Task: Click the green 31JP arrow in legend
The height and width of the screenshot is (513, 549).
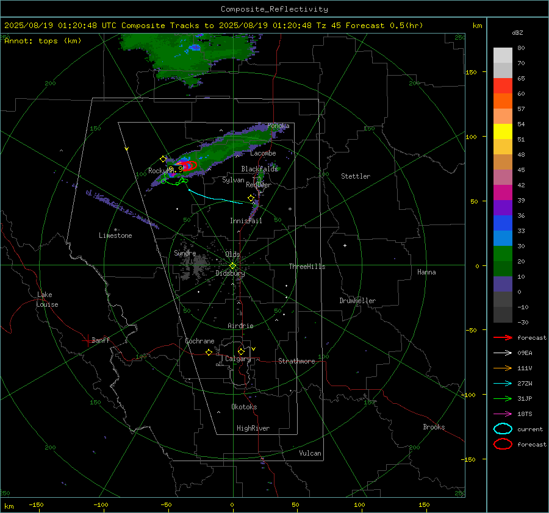Action: (x=503, y=398)
